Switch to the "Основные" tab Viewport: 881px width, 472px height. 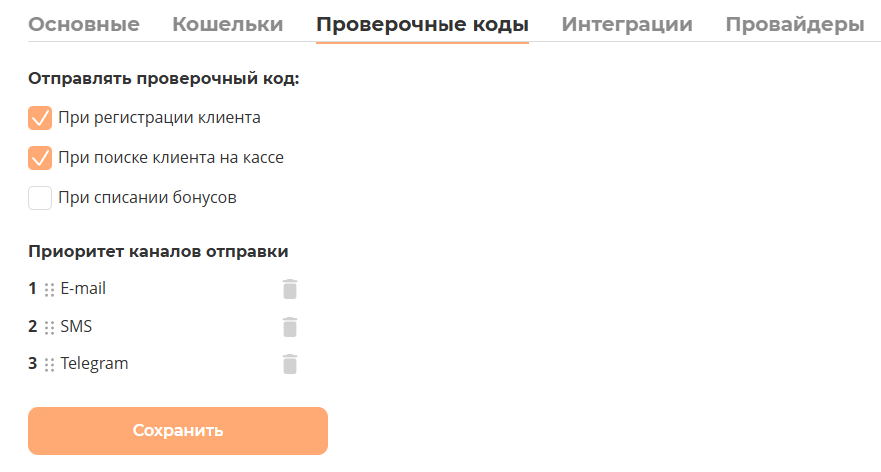tap(84, 24)
